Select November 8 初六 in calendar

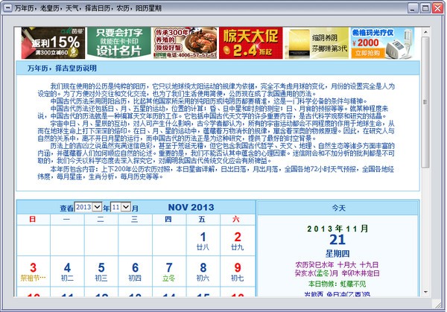click(x=203, y=271)
